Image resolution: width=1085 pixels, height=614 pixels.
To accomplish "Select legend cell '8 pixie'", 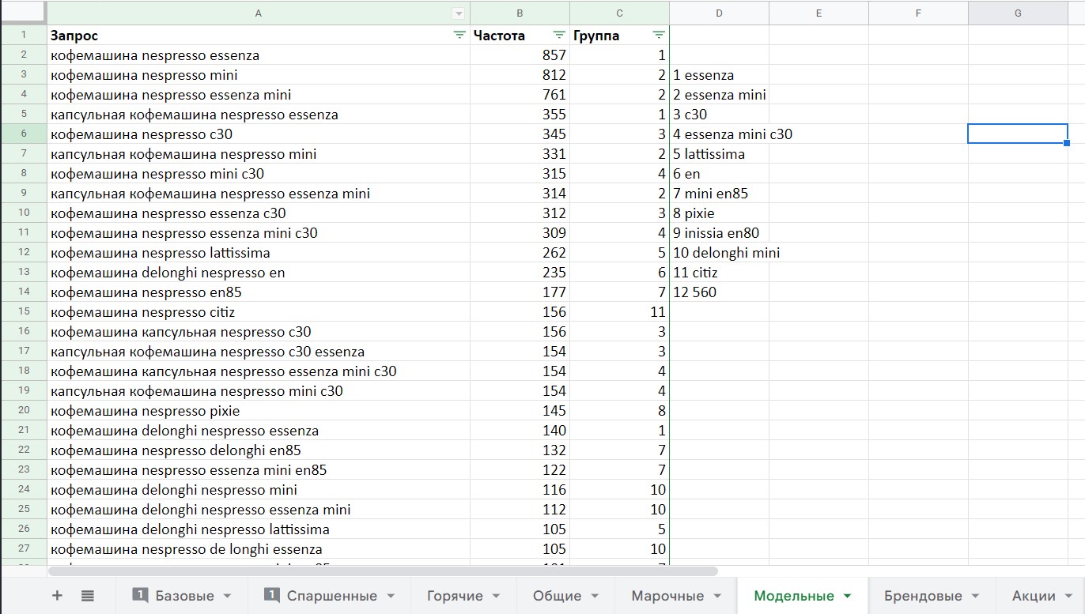I will point(719,213).
